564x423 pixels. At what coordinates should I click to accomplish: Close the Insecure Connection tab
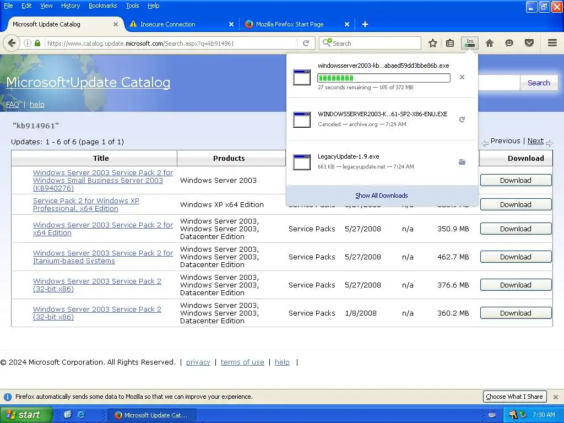231,24
